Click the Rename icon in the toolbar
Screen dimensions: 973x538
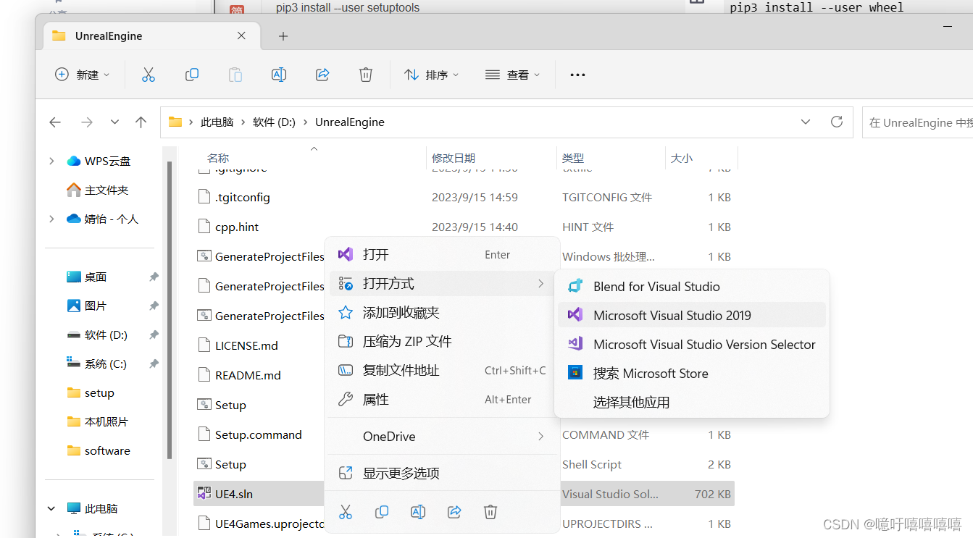point(279,75)
